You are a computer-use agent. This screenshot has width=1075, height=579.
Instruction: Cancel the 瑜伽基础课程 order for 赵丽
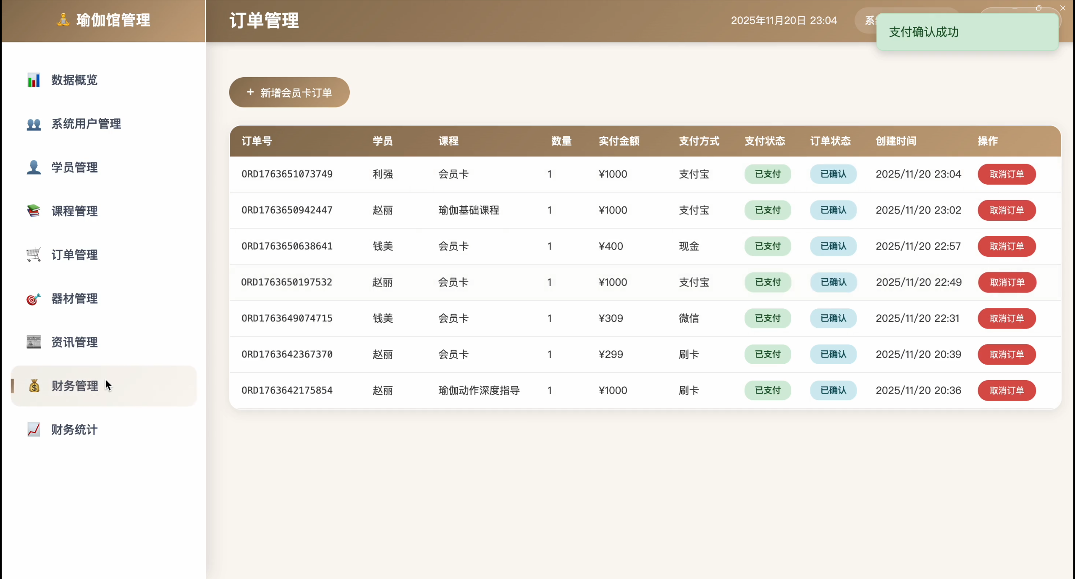[1007, 210]
